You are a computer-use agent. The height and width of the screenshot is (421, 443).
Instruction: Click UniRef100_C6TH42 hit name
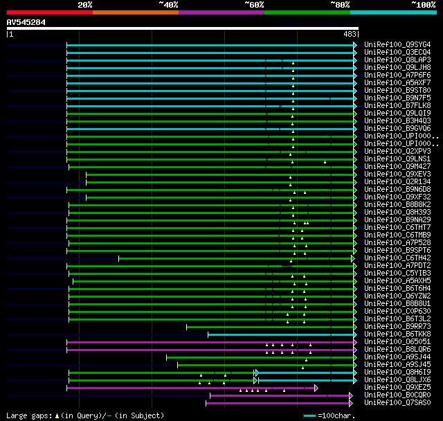click(397, 258)
